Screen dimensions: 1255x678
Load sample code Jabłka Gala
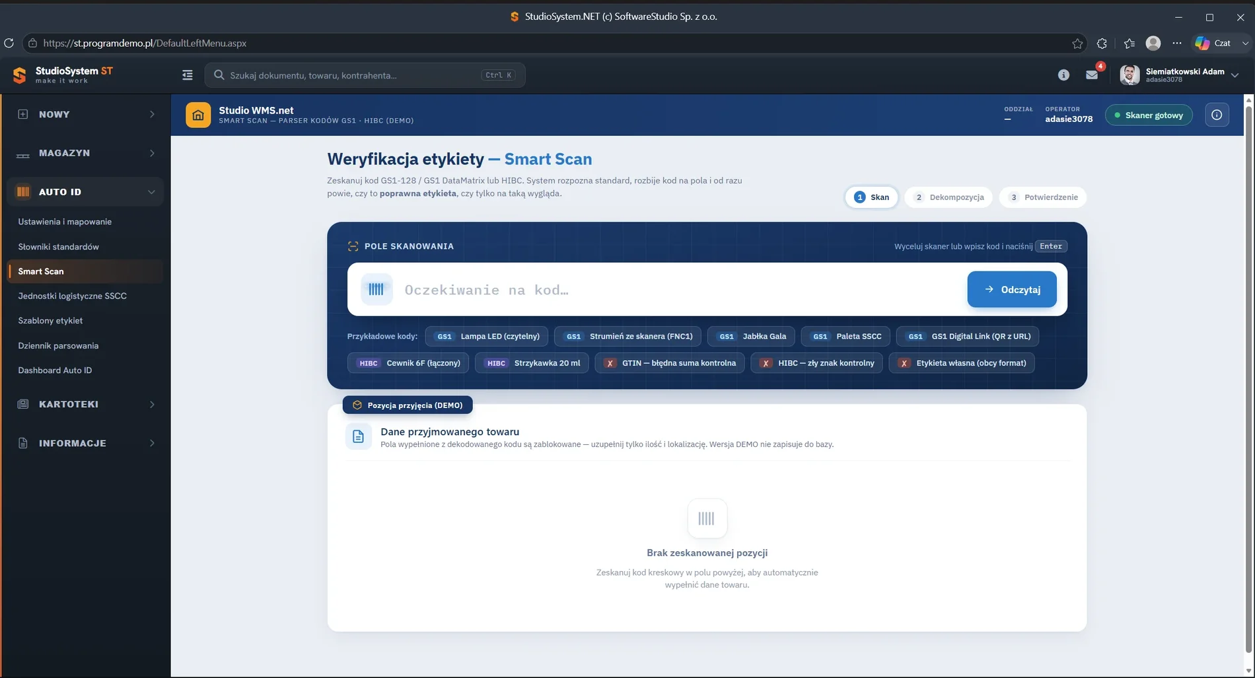coord(751,336)
